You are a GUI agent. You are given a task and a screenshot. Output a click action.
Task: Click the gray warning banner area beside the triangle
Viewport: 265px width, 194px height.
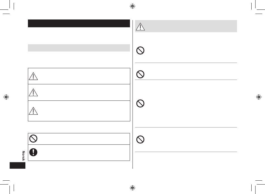click(191, 26)
